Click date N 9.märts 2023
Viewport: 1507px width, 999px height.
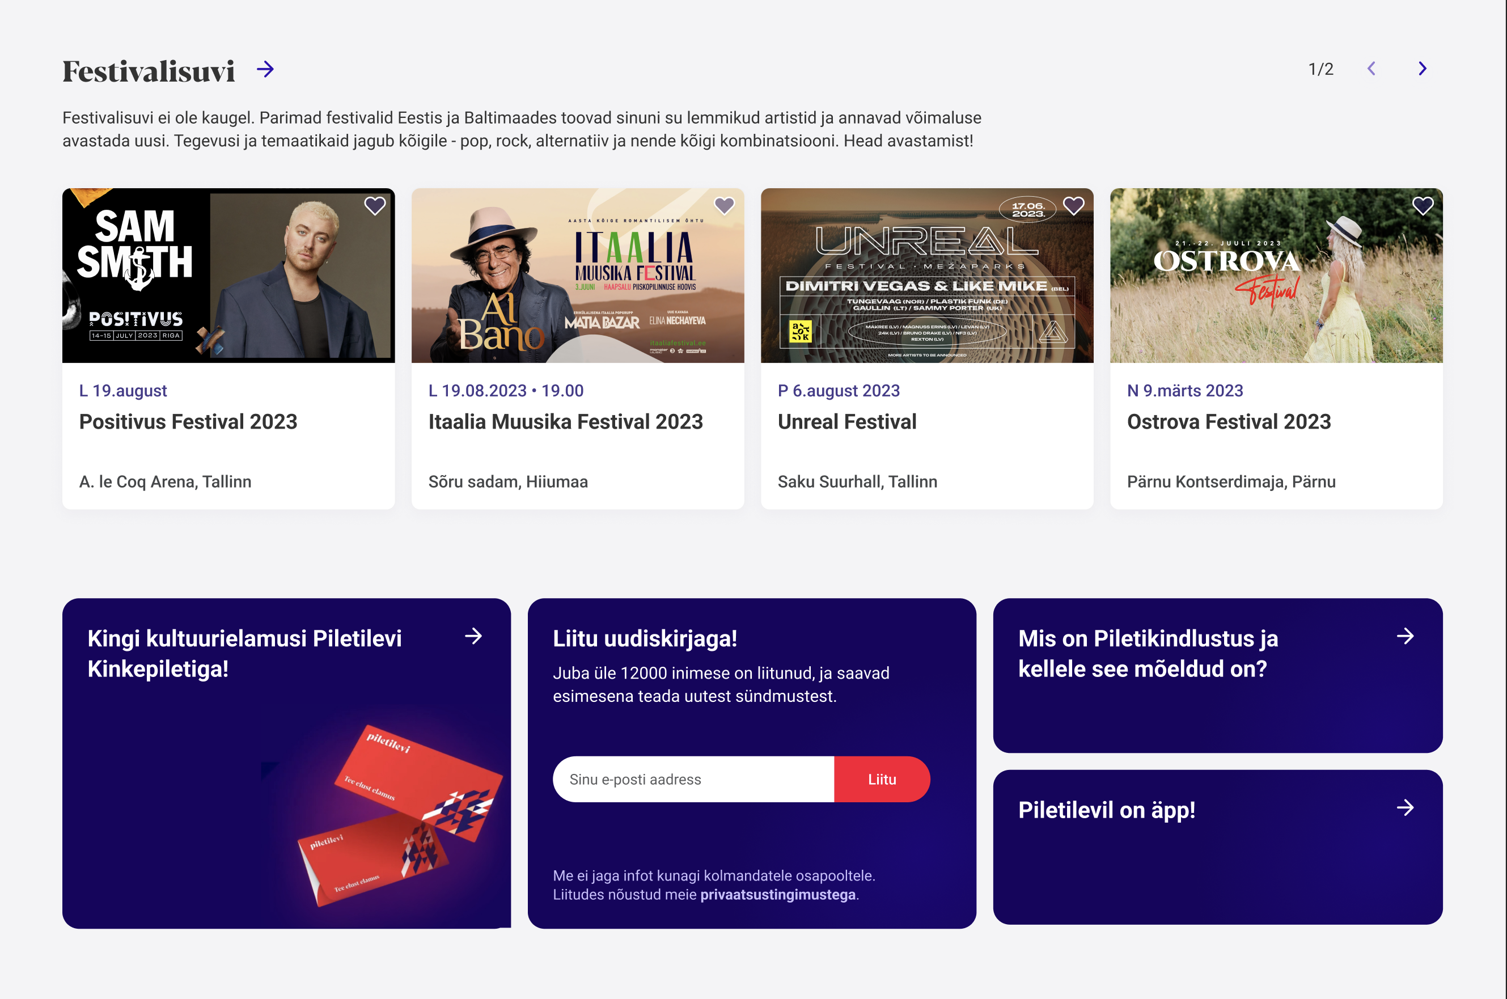click(x=1186, y=391)
